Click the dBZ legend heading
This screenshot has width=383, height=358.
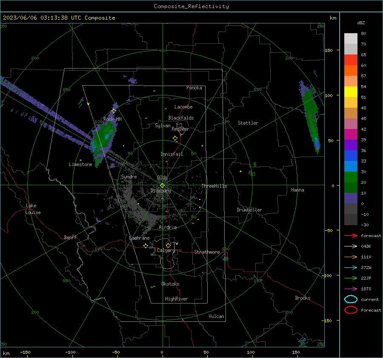[x=361, y=23]
